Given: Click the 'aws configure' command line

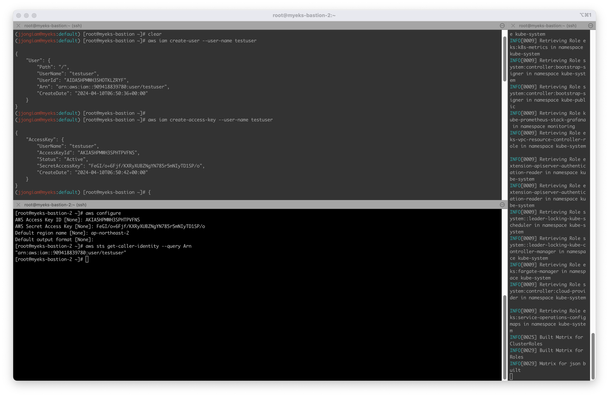Looking at the screenshot, I should [68, 213].
